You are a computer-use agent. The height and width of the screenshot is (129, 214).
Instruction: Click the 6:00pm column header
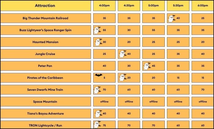[x=203, y=6]
